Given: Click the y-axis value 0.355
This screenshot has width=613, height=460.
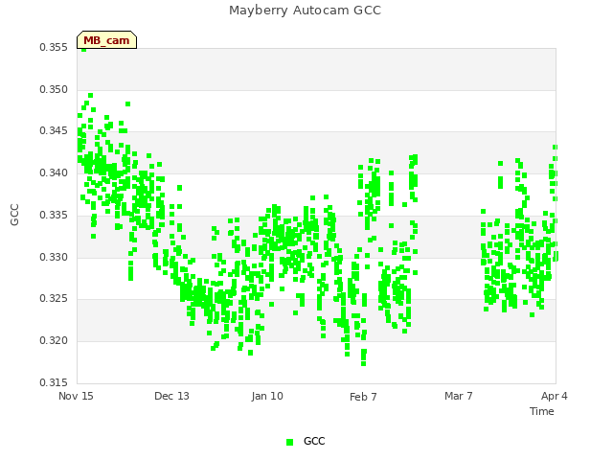Looking at the screenshot, I should click(54, 47).
